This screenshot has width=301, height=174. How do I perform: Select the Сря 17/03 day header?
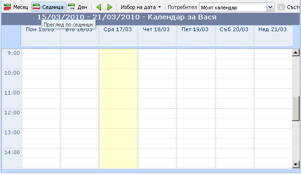(x=118, y=29)
